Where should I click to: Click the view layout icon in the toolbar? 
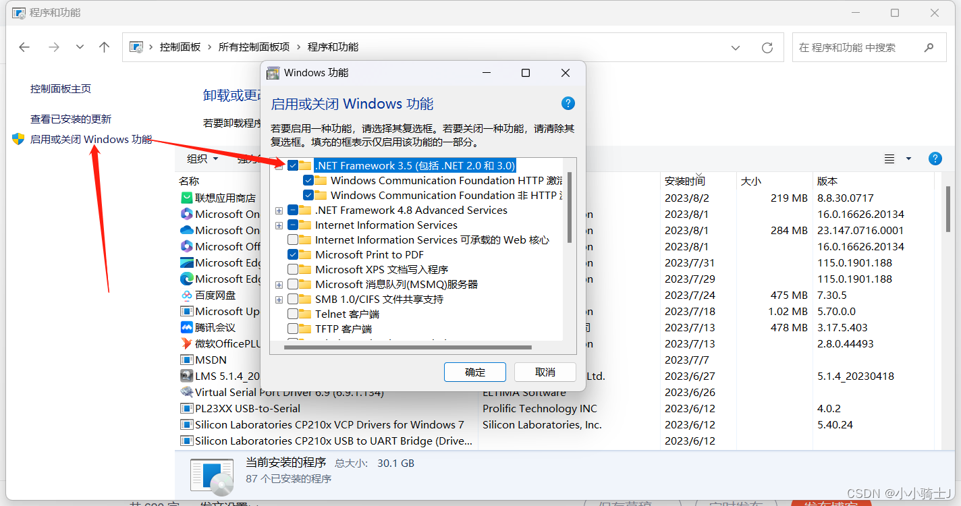[889, 159]
